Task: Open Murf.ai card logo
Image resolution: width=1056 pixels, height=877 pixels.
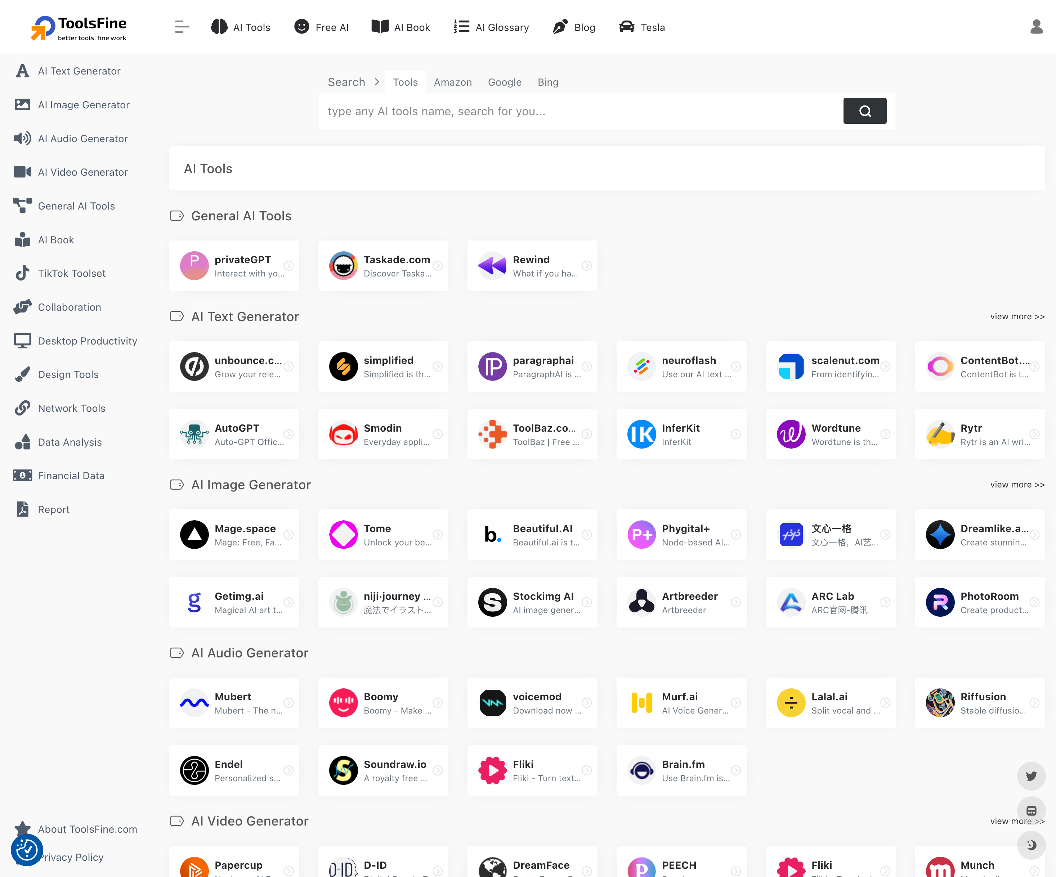Action: 641,703
